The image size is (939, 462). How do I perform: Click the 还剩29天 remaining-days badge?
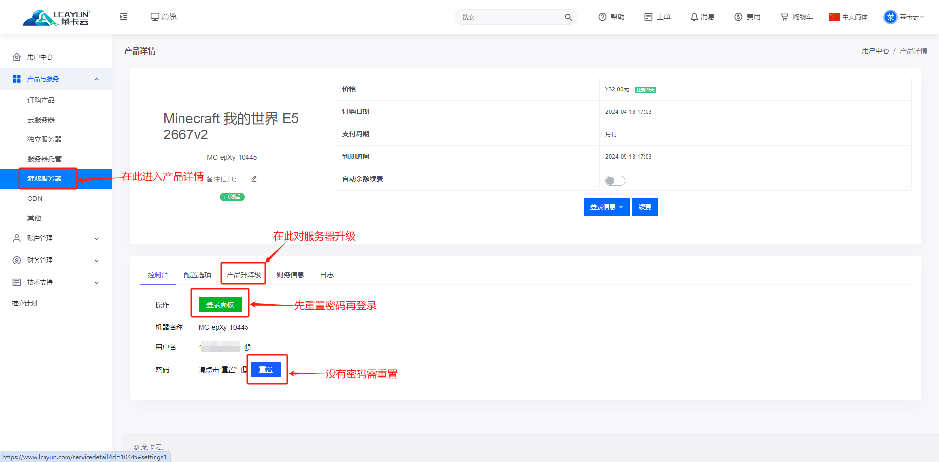pos(646,90)
